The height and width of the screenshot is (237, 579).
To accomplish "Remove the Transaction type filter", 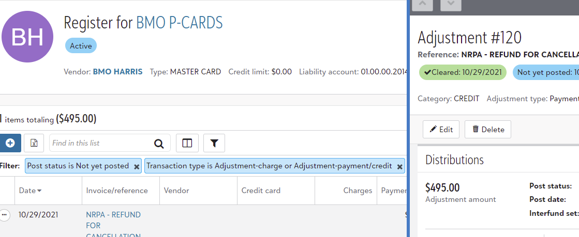I will click(x=399, y=167).
